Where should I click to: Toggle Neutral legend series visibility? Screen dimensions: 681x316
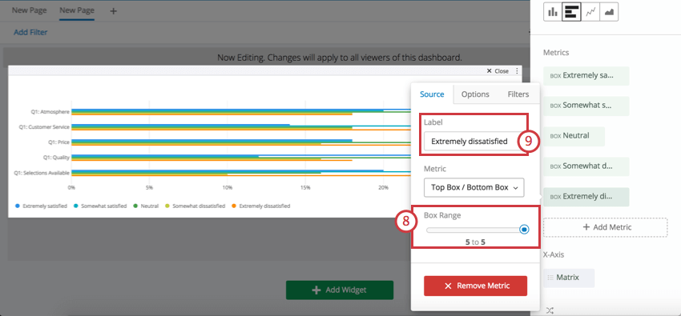coord(146,206)
